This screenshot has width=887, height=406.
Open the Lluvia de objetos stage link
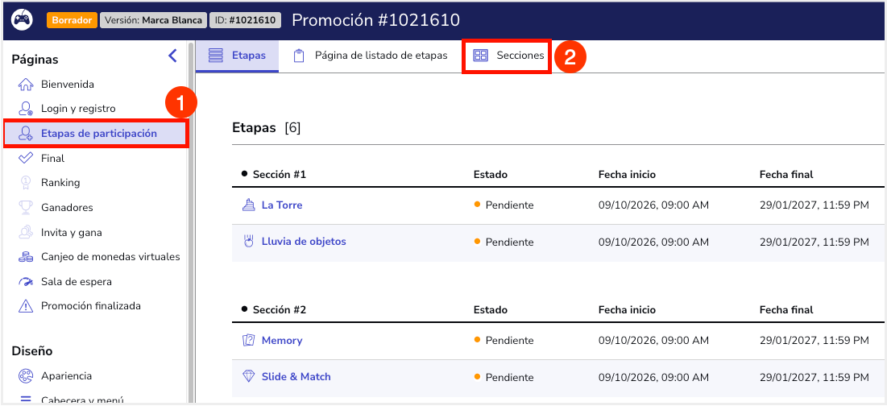point(304,242)
